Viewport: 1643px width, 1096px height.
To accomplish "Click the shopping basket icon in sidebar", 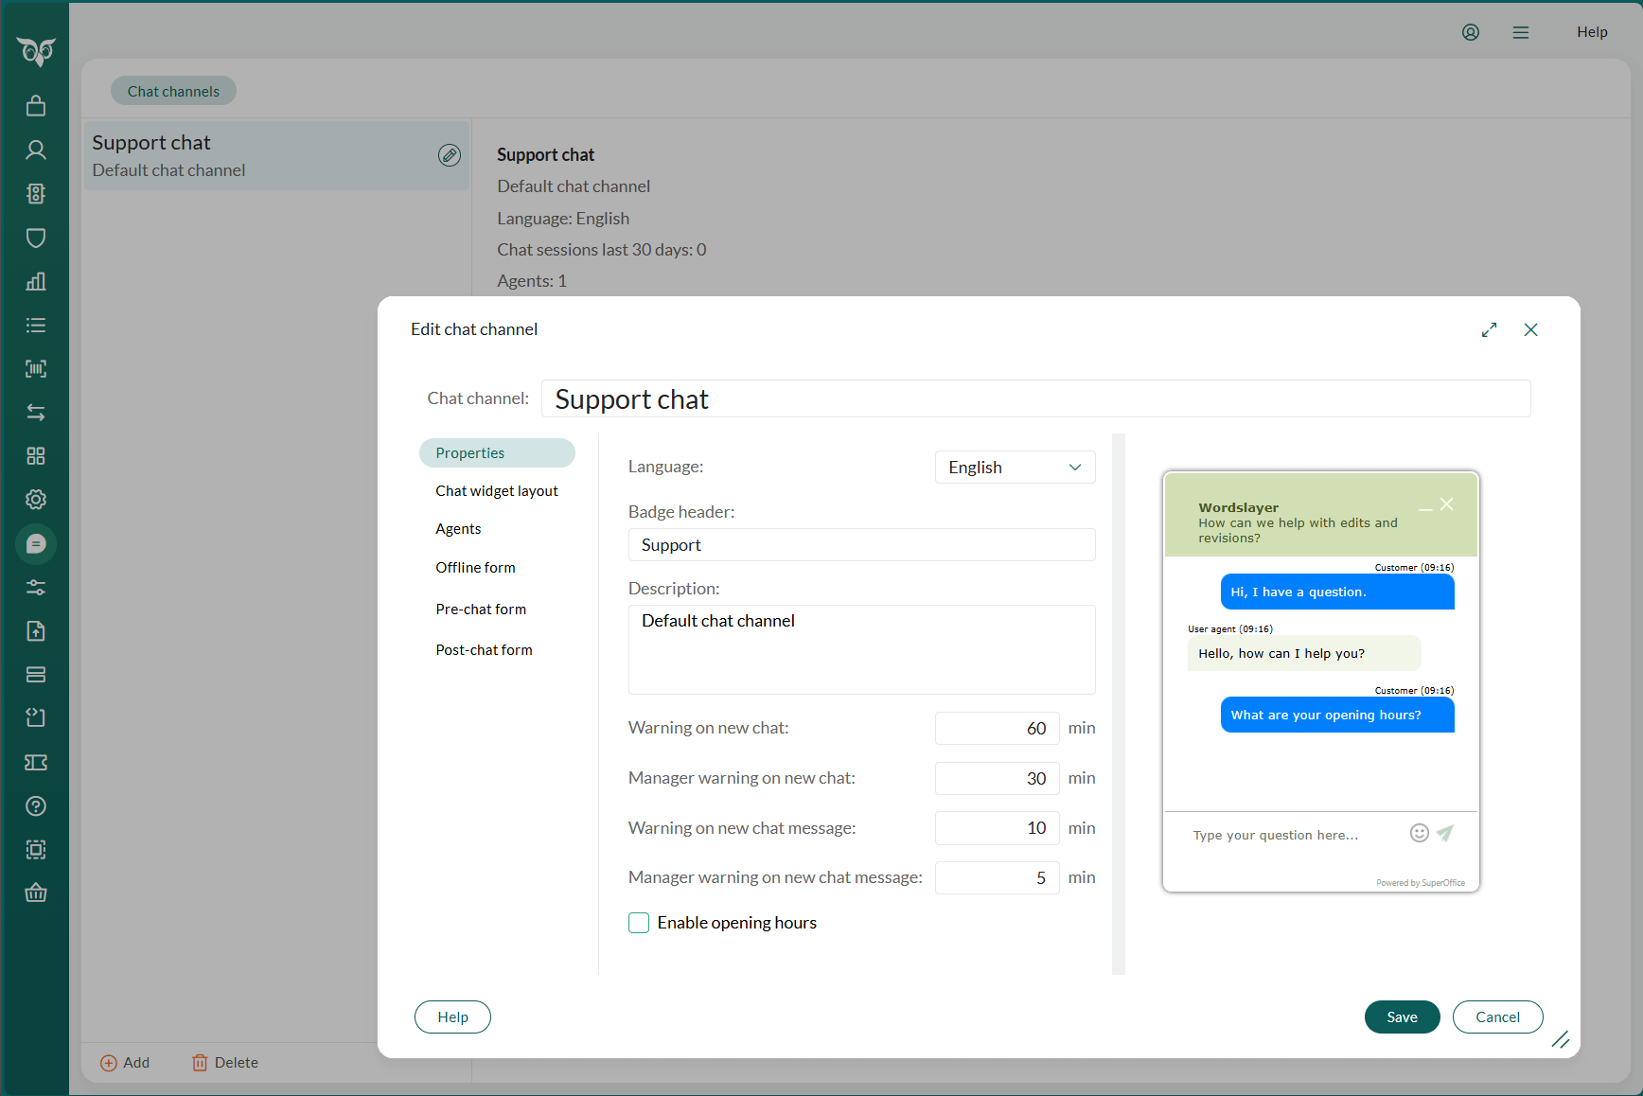I will click(35, 893).
